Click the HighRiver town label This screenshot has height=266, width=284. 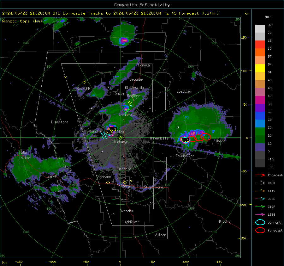(x=131, y=222)
